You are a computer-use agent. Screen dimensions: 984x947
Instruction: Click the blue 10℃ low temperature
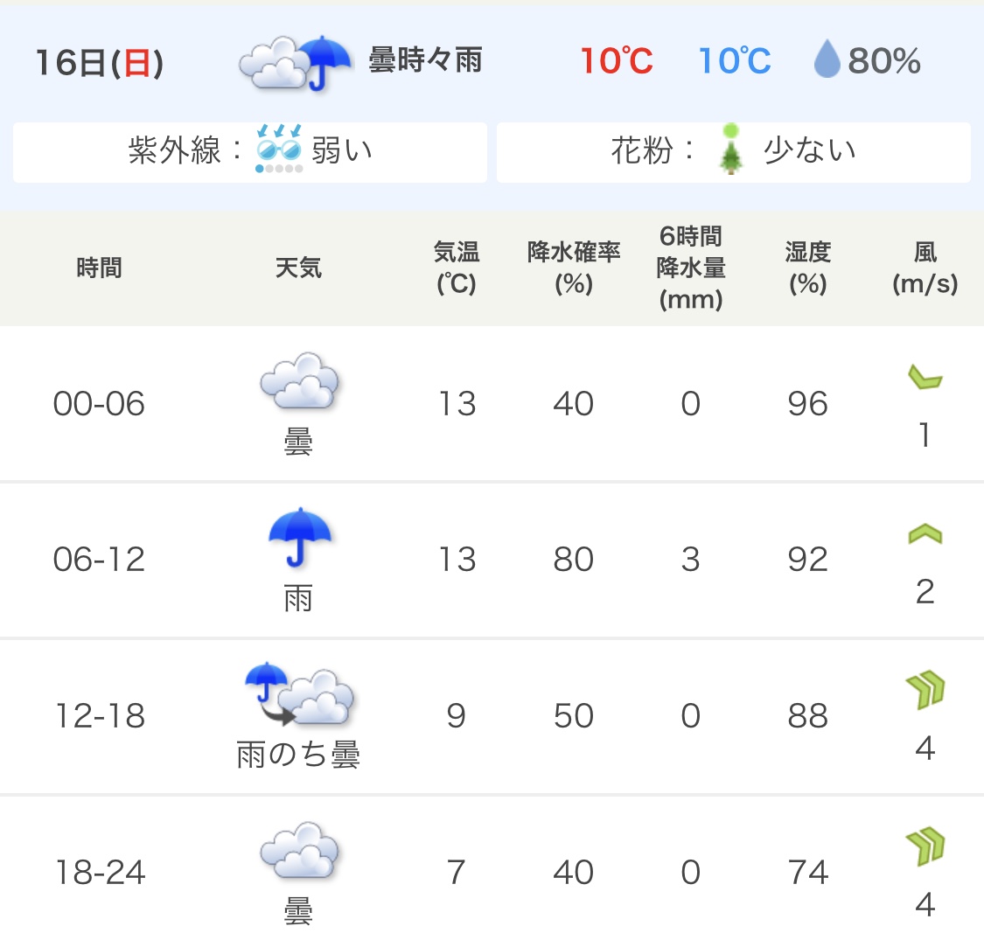(x=734, y=61)
